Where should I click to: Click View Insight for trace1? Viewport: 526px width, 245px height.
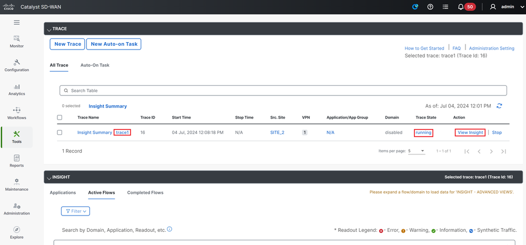pos(470,133)
